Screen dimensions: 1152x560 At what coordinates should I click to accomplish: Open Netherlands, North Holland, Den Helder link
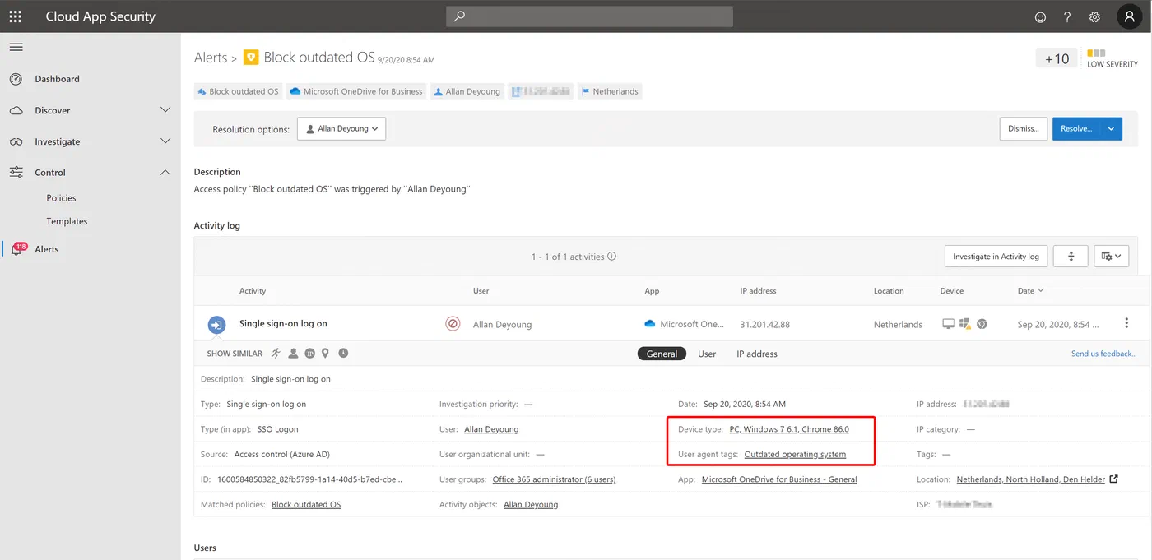[1030, 479]
